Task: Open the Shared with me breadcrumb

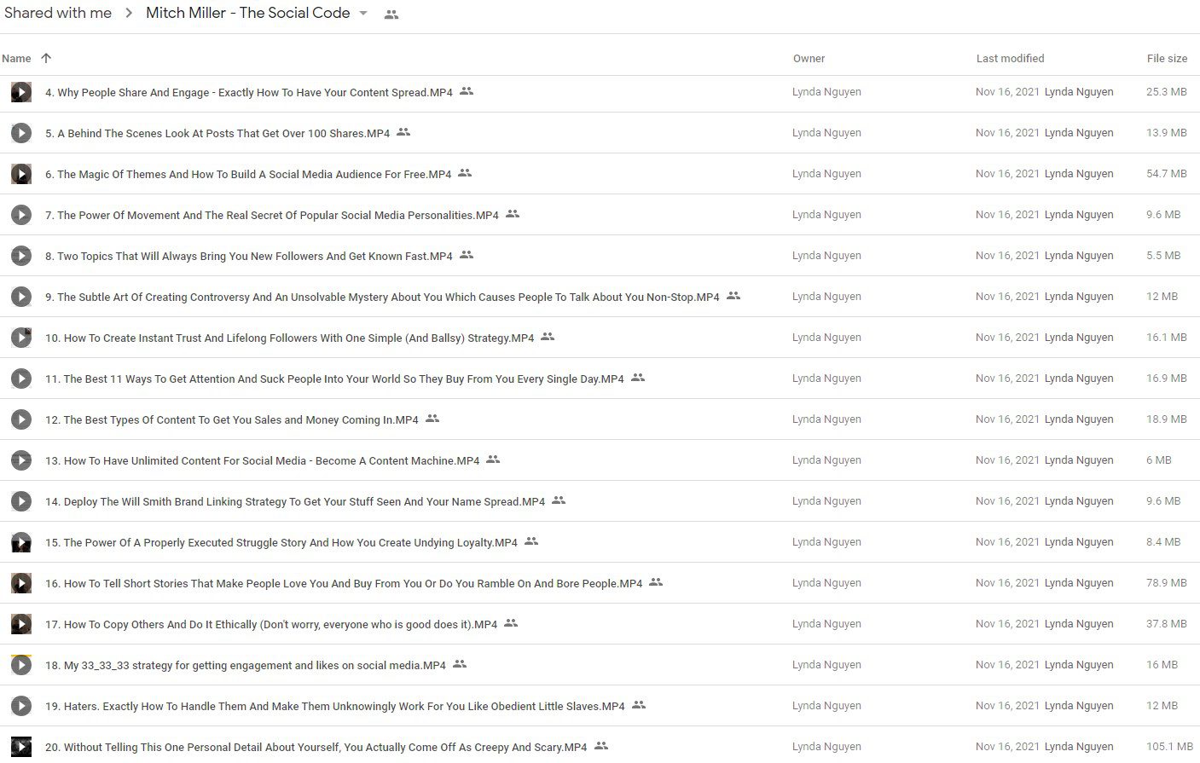Action: pyautogui.click(x=58, y=13)
